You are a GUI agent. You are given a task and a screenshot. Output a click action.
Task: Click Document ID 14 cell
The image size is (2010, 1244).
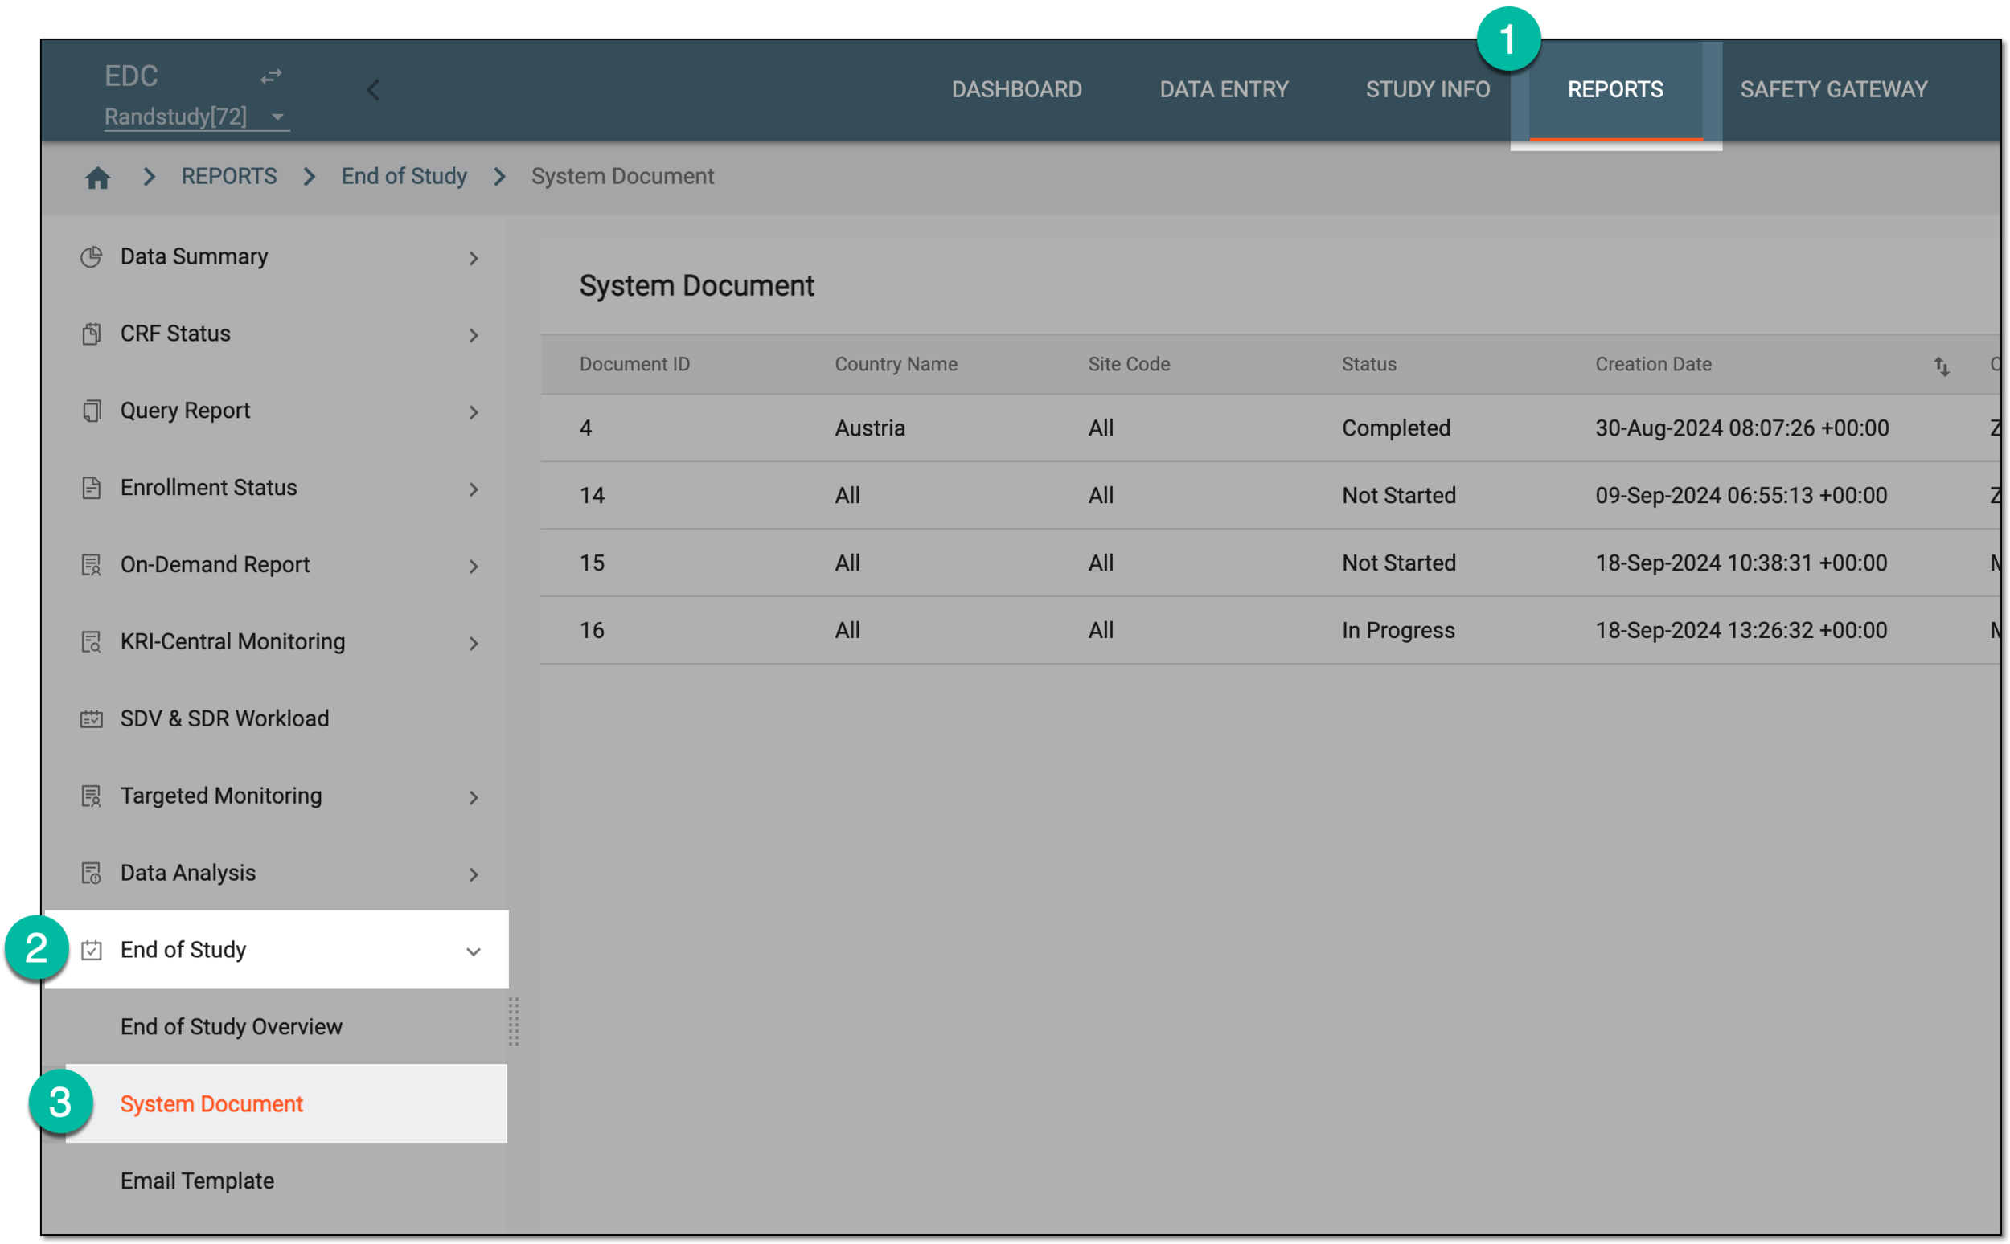(x=592, y=496)
